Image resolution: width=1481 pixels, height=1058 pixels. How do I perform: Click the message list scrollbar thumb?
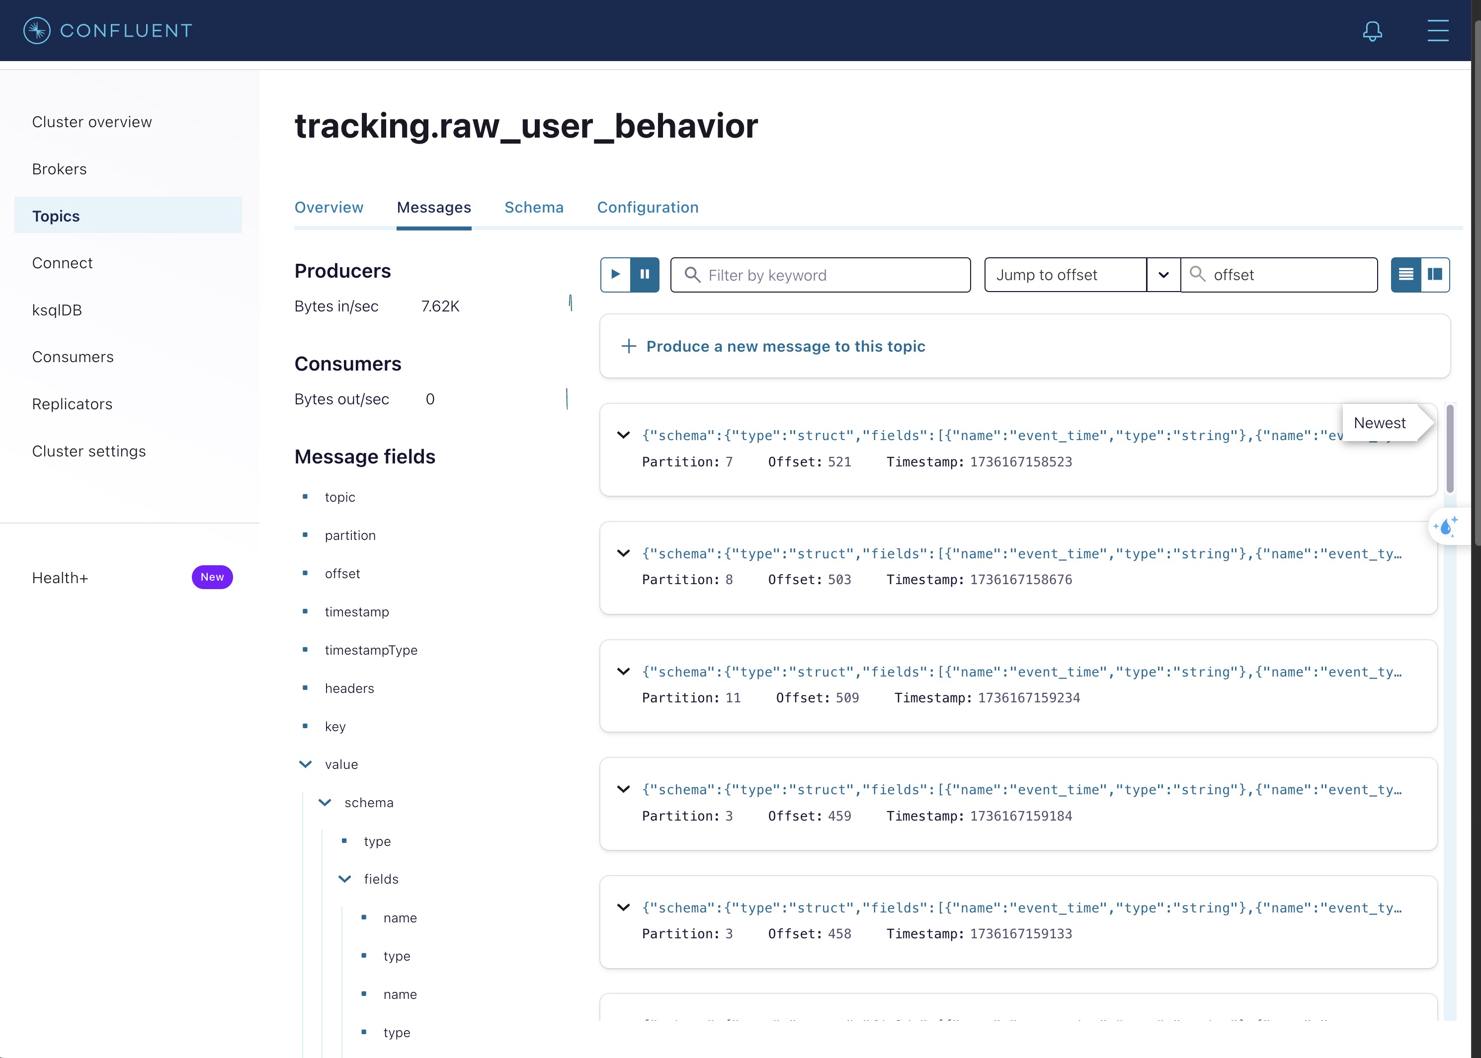[x=1450, y=448]
